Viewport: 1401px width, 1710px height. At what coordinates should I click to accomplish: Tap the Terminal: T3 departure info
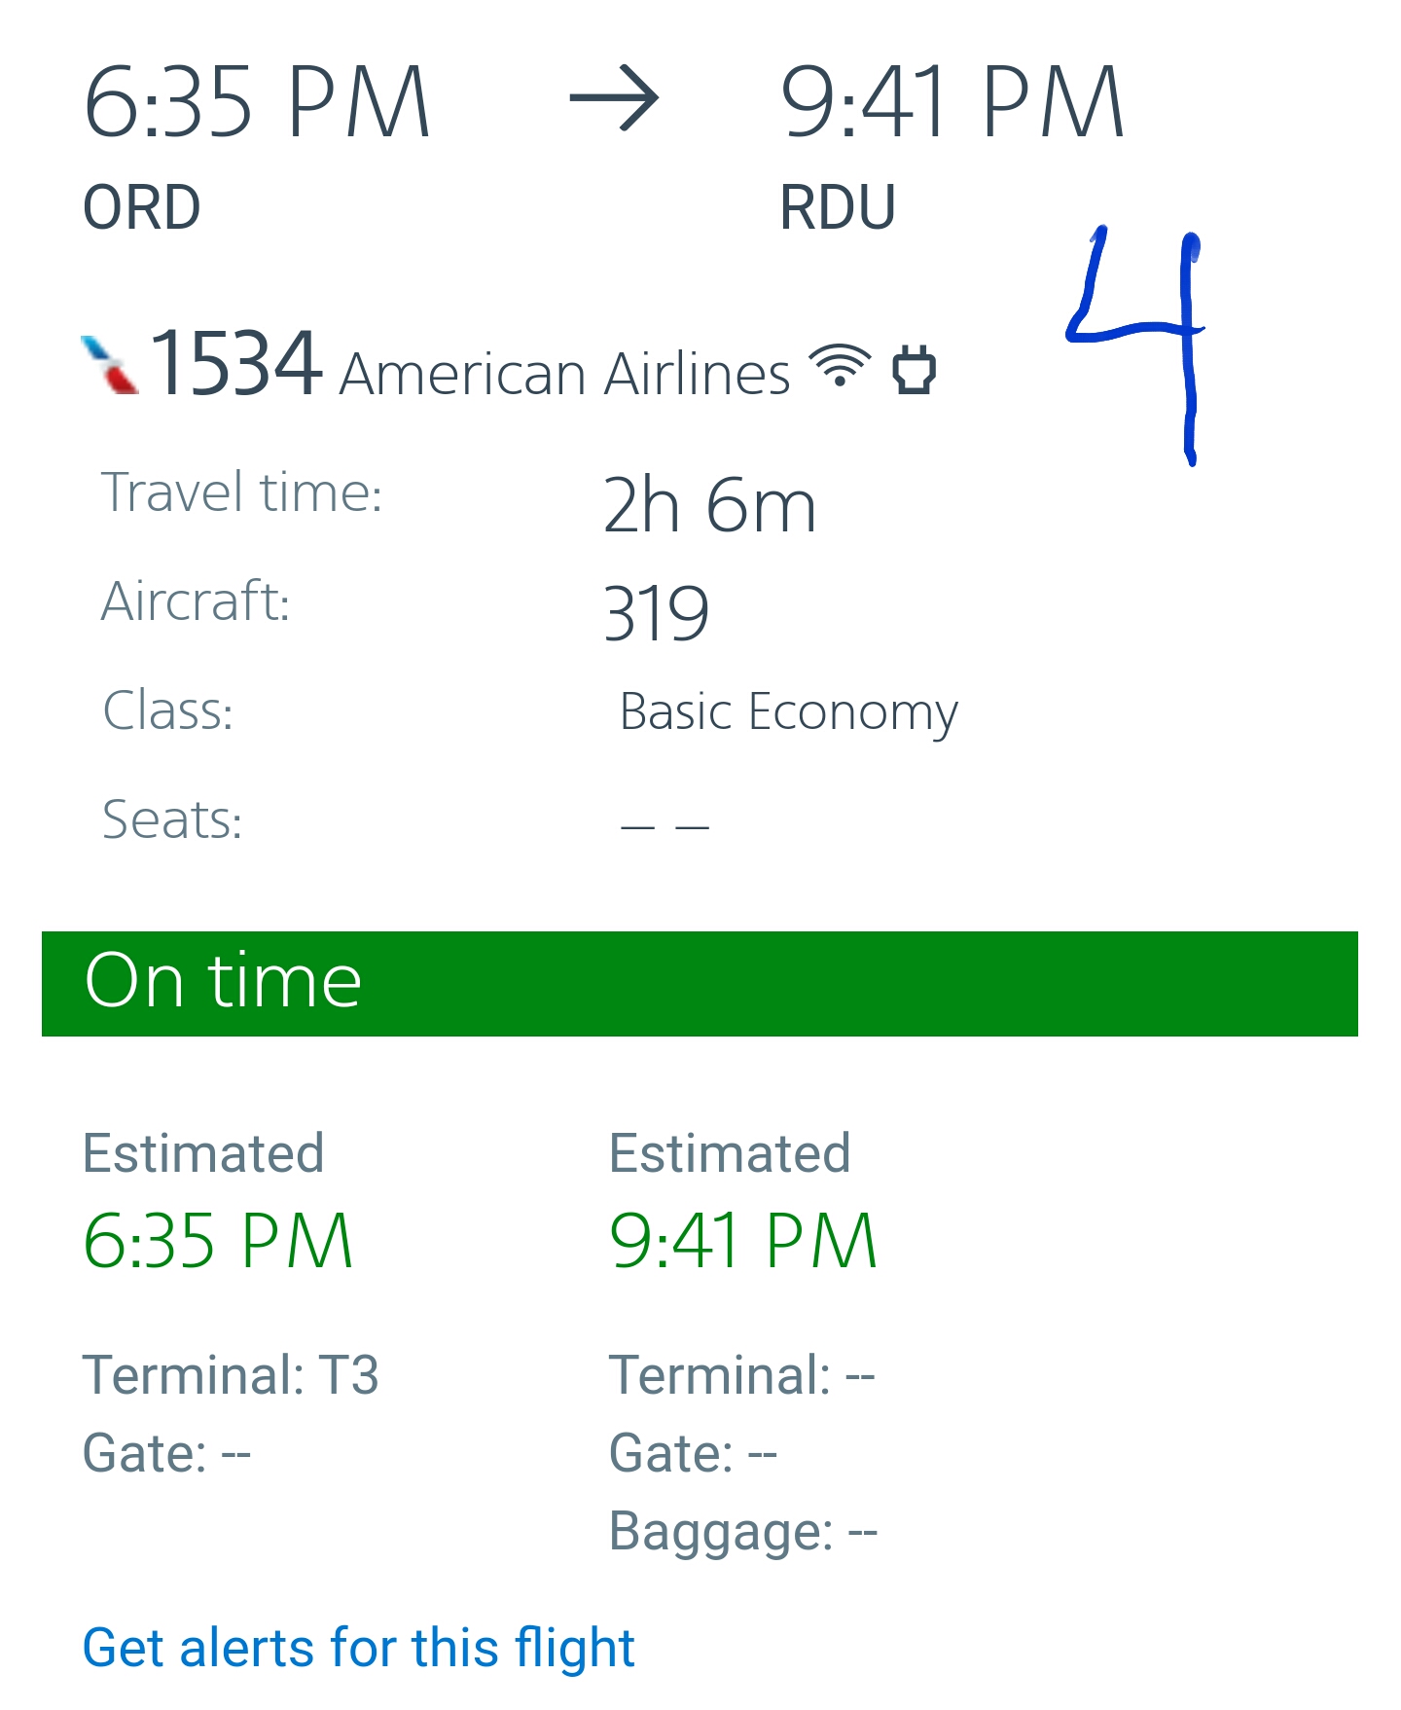(x=231, y=1375)
